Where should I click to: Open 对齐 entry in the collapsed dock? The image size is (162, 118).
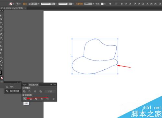[x=13, y=87]
